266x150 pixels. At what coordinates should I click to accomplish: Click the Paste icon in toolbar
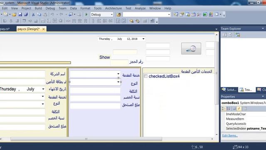[45, 15]
